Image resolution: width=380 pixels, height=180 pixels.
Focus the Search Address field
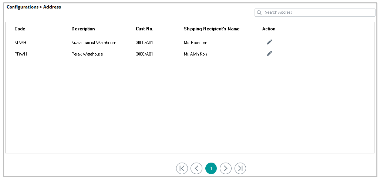315,12
